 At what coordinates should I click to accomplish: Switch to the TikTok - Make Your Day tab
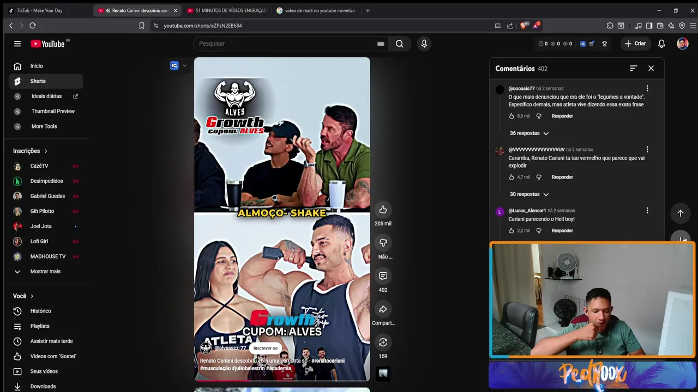click(x=47, y=10)
